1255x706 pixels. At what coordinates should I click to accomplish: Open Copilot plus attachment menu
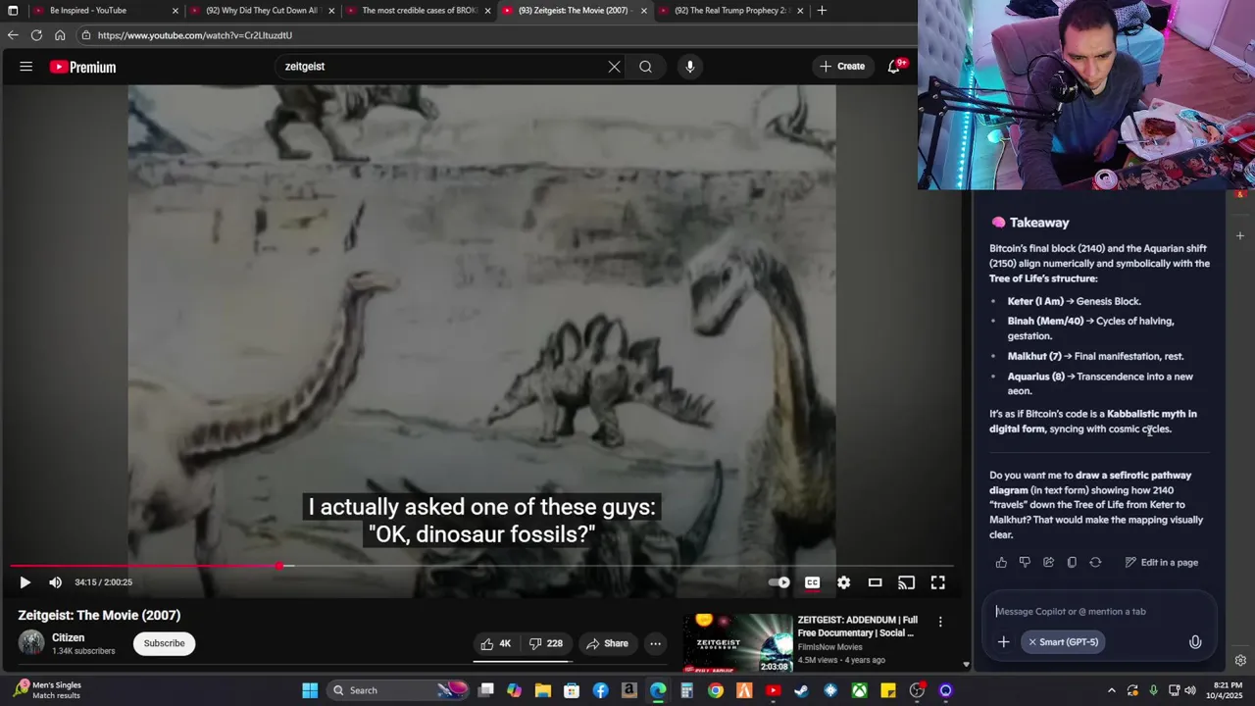(1003, 642)
